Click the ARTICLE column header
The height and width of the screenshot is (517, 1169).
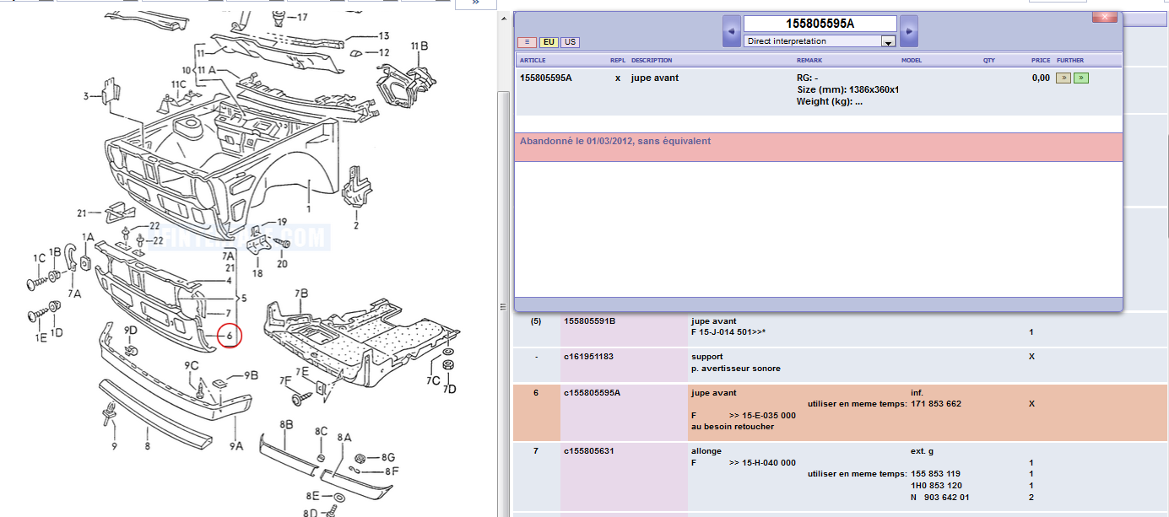pyautogui.click(x=533, y=61)
